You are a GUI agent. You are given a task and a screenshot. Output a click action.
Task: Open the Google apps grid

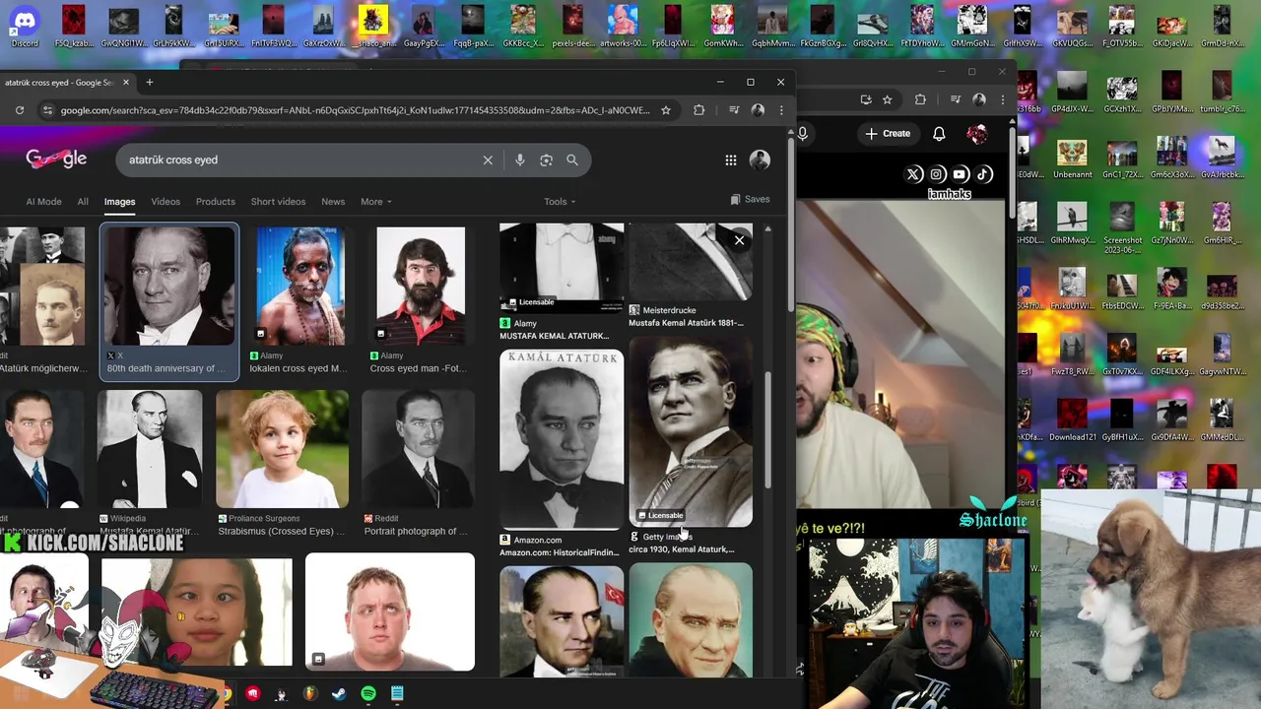[x=731, y=160]
